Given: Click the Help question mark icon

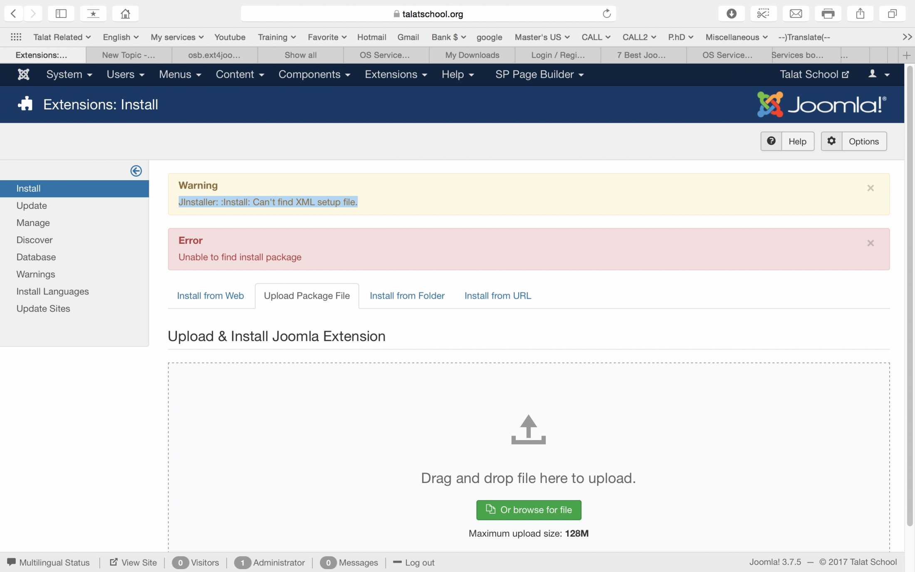Looking at the screenshot, I should (x=771, y=141).
